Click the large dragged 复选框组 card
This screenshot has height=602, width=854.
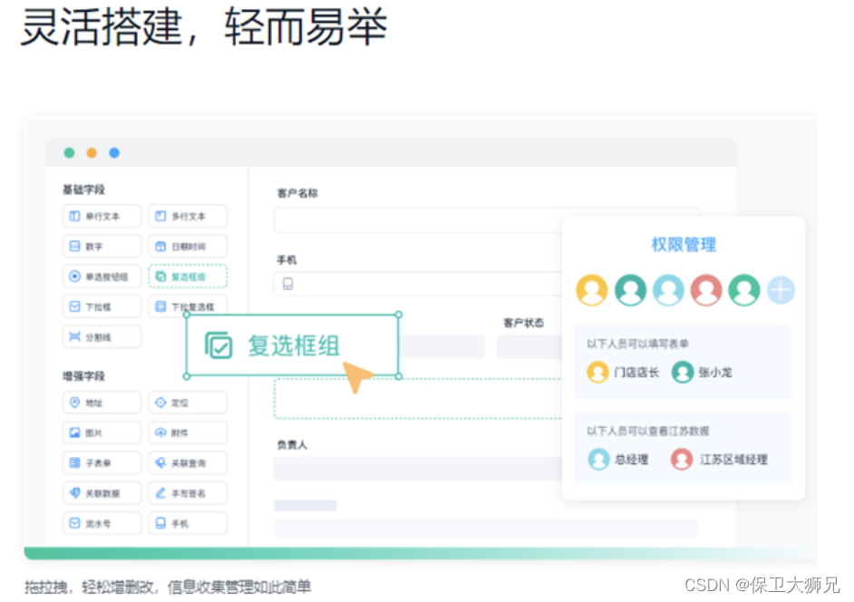click(x=293, y=345)
